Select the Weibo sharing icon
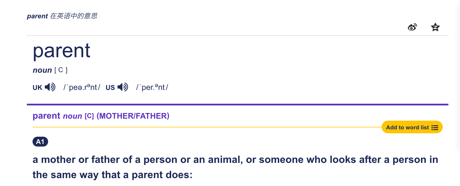 point(412,27)
